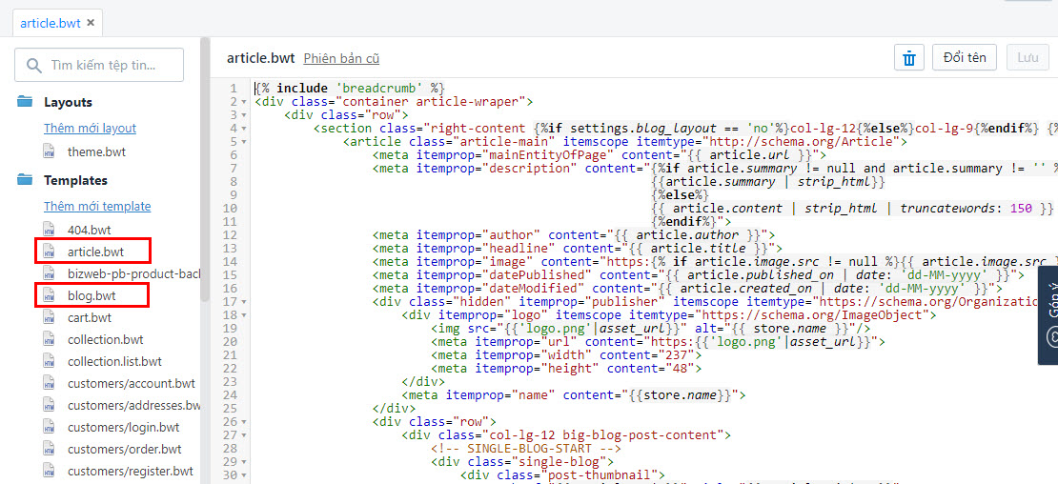This screenshot has height=484, width=1058.
Task: Click the search magnifier icon
Action: coord(34,66)
